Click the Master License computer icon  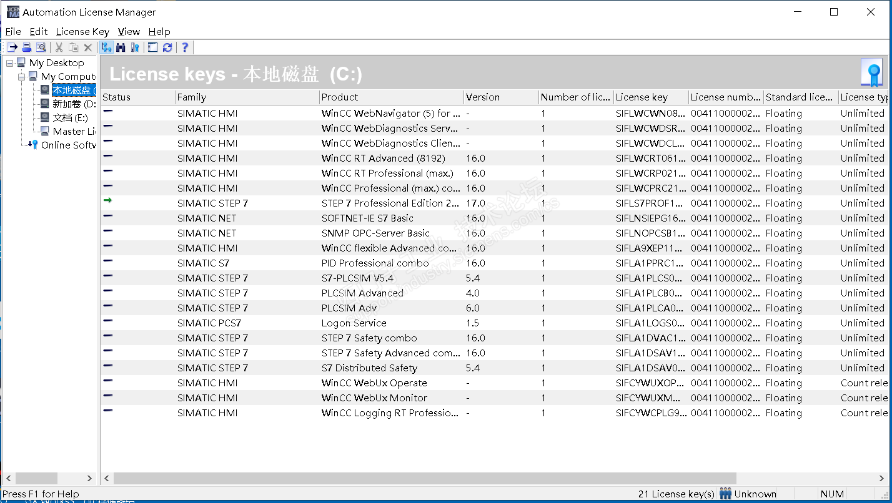pyautogui.click(x=44, y=131)
